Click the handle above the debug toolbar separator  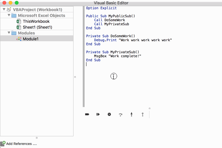pyautogui.click(x=149, y=108)
